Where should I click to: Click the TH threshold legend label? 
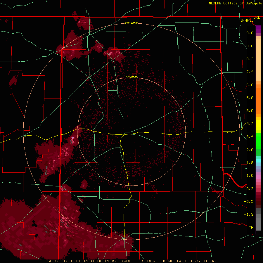pos(251,228)
